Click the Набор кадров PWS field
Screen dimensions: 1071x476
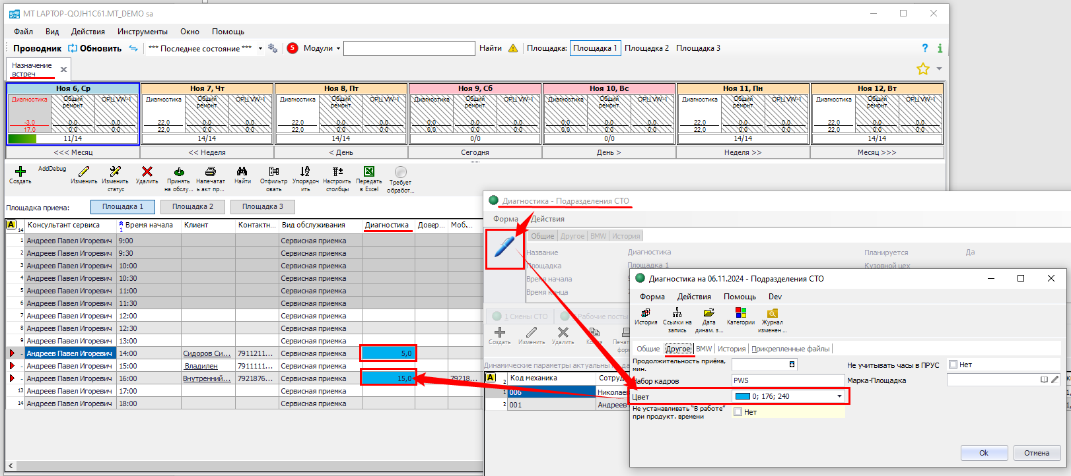point(787,380)
